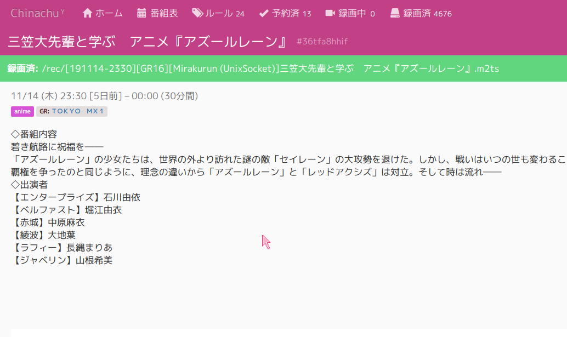Show the 録画中 recording label

pyautogui.click(x=352, y=13)
